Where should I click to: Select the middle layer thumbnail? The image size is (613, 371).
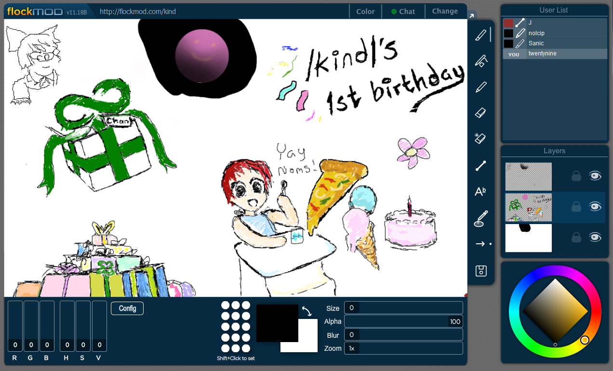click(529, 207)
